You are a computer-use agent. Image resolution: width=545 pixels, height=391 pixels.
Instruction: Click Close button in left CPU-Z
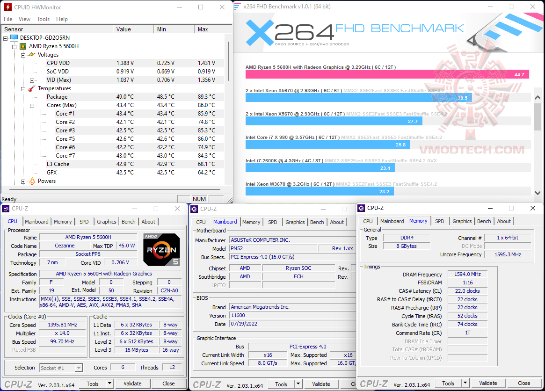click(x=168, y=384)
